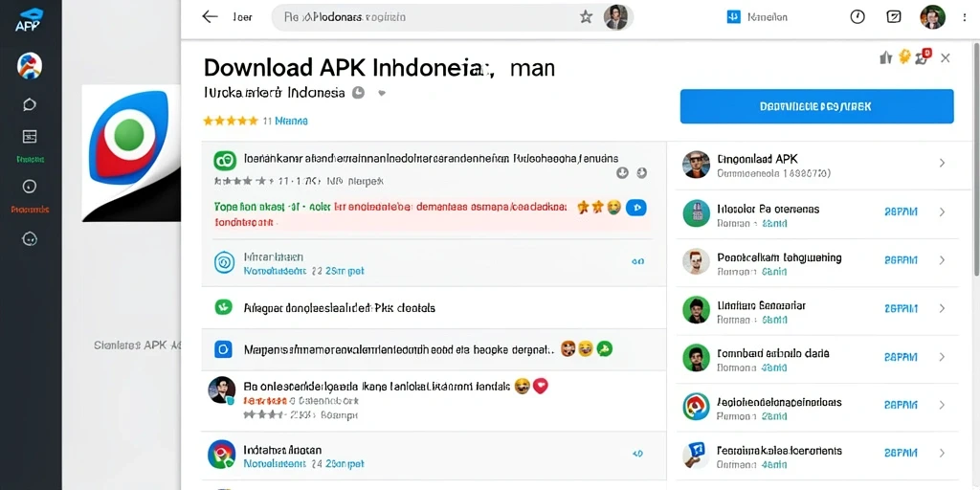980x490 pixels.
Task: Click the note edit icon in top bar
Action: (x=894, y=17)
